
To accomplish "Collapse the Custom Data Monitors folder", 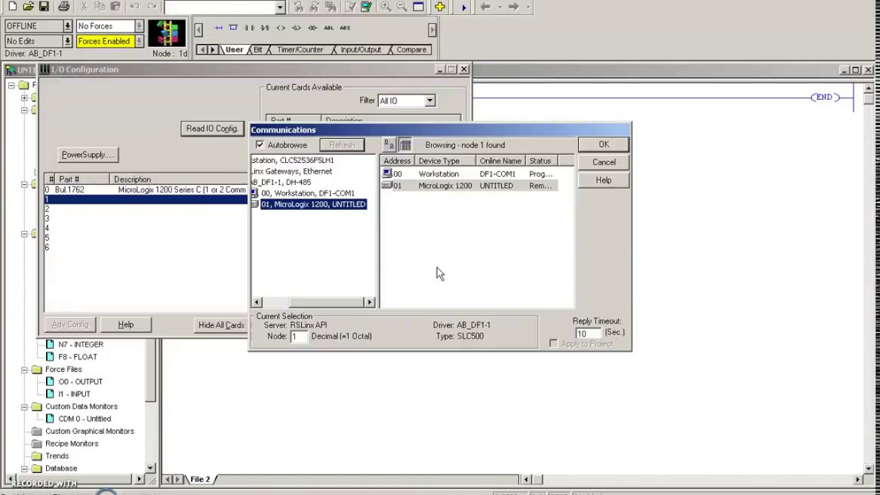I will tap(24, 406).
